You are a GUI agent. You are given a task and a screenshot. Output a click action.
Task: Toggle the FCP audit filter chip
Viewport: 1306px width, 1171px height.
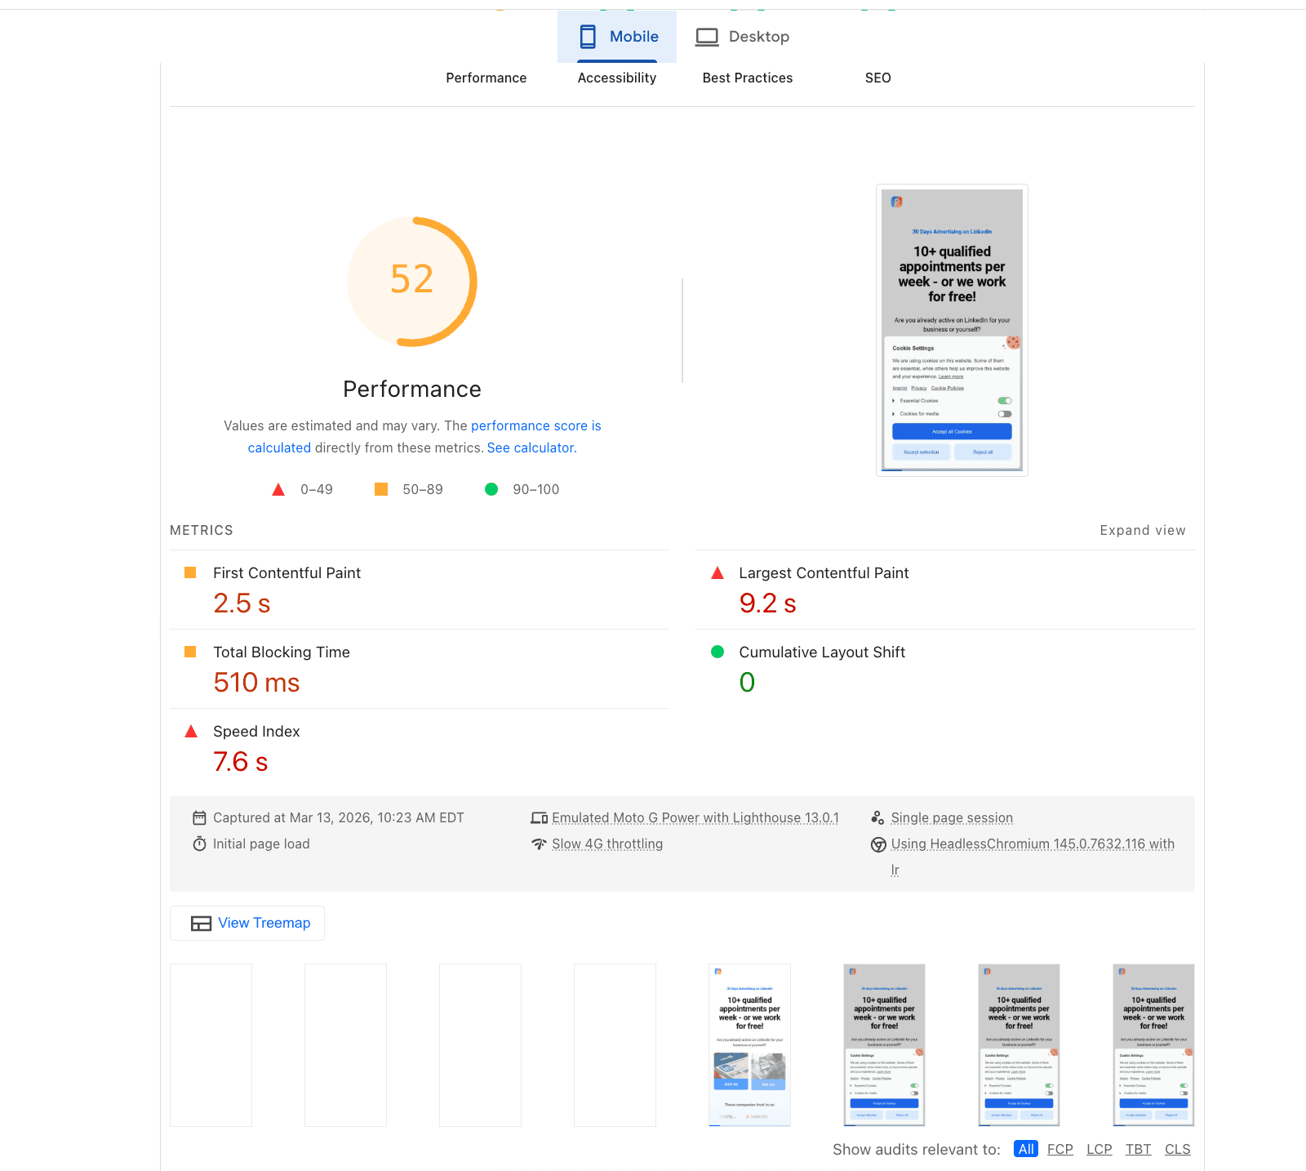[x=1060, y=1149]
